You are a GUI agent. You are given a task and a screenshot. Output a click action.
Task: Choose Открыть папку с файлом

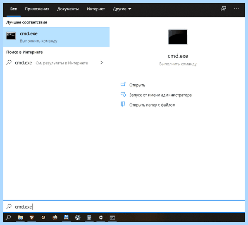(x=152, y=105)
